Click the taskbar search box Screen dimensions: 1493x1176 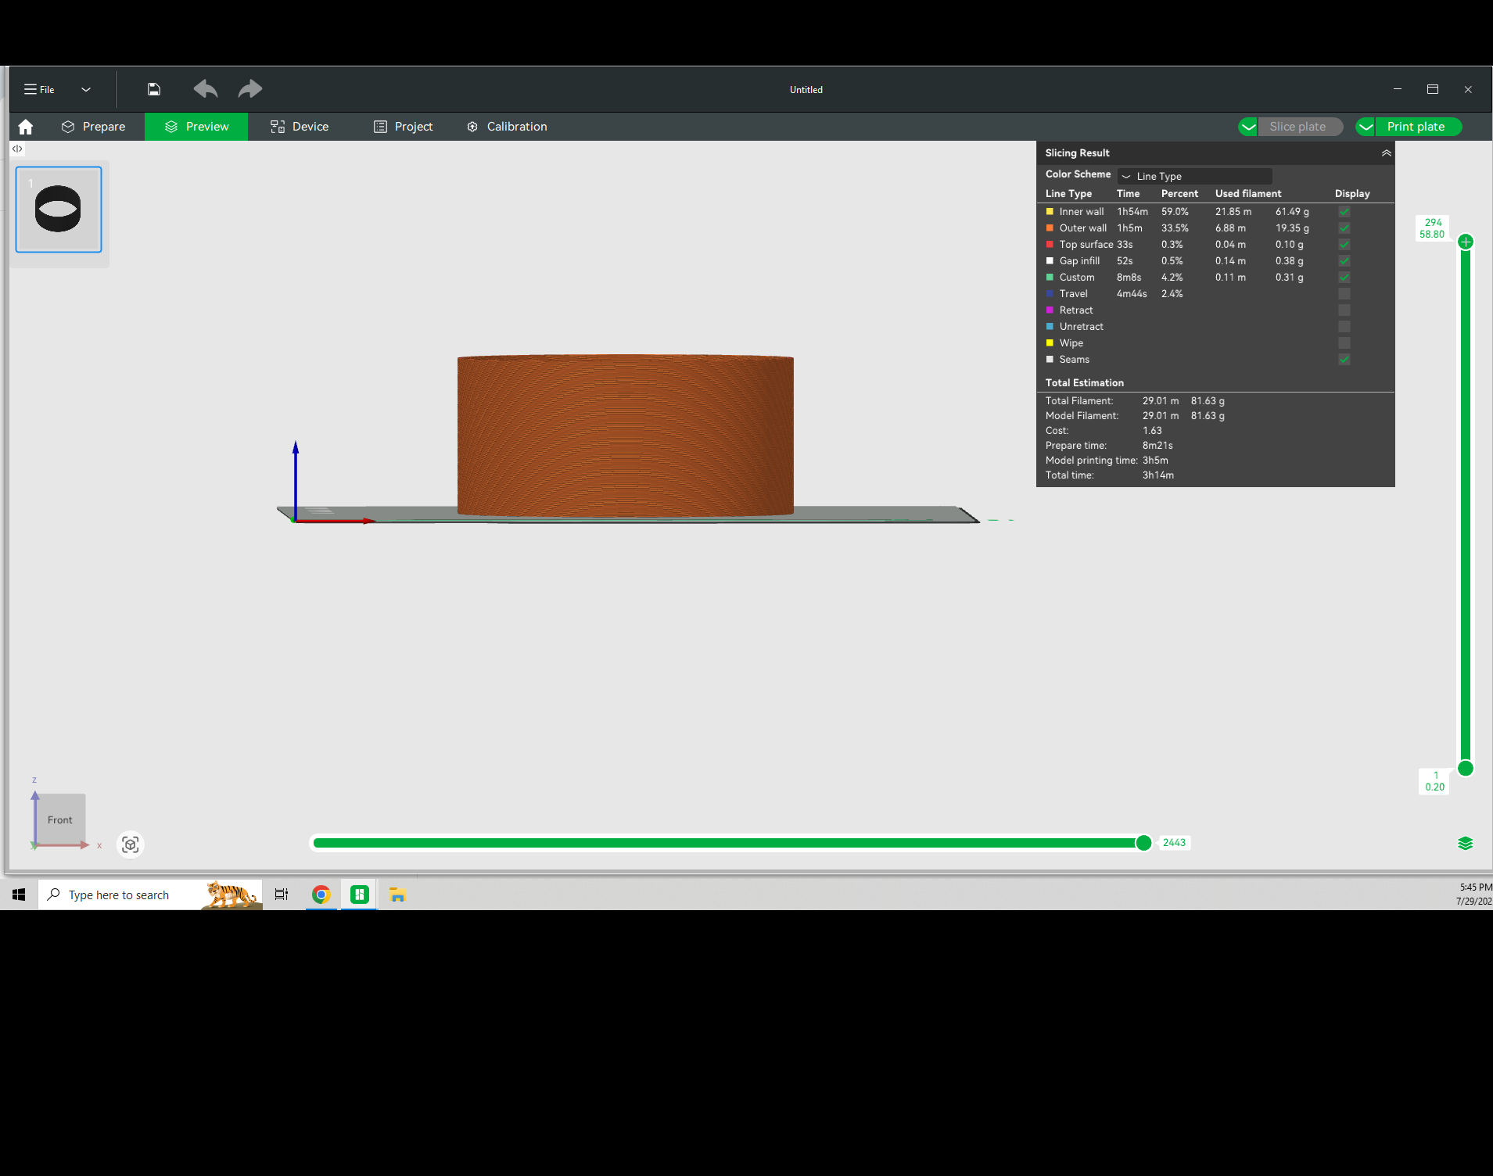[x=150, y=895]
